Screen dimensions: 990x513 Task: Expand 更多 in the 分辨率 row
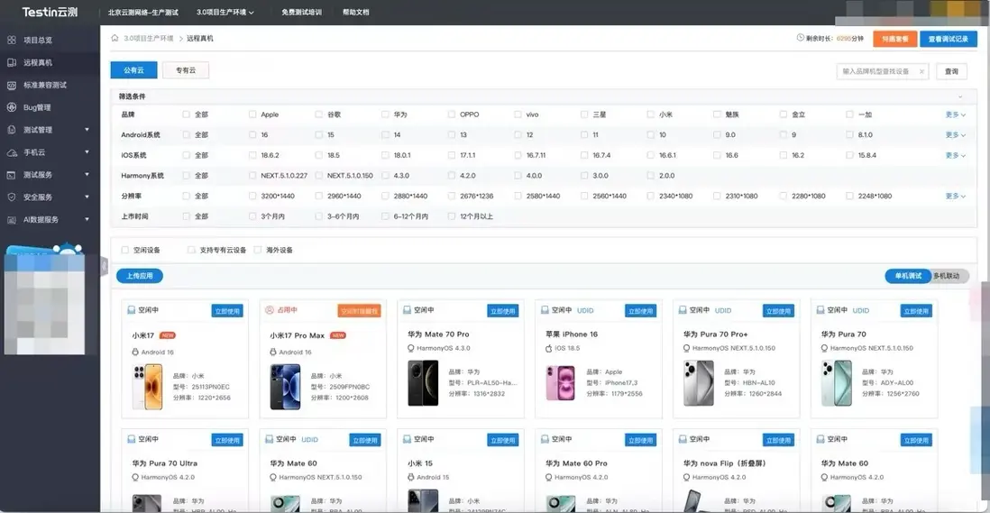tap(955, 196)
